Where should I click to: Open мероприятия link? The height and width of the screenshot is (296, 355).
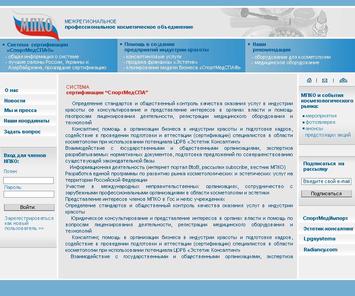[x=321, y=116]
